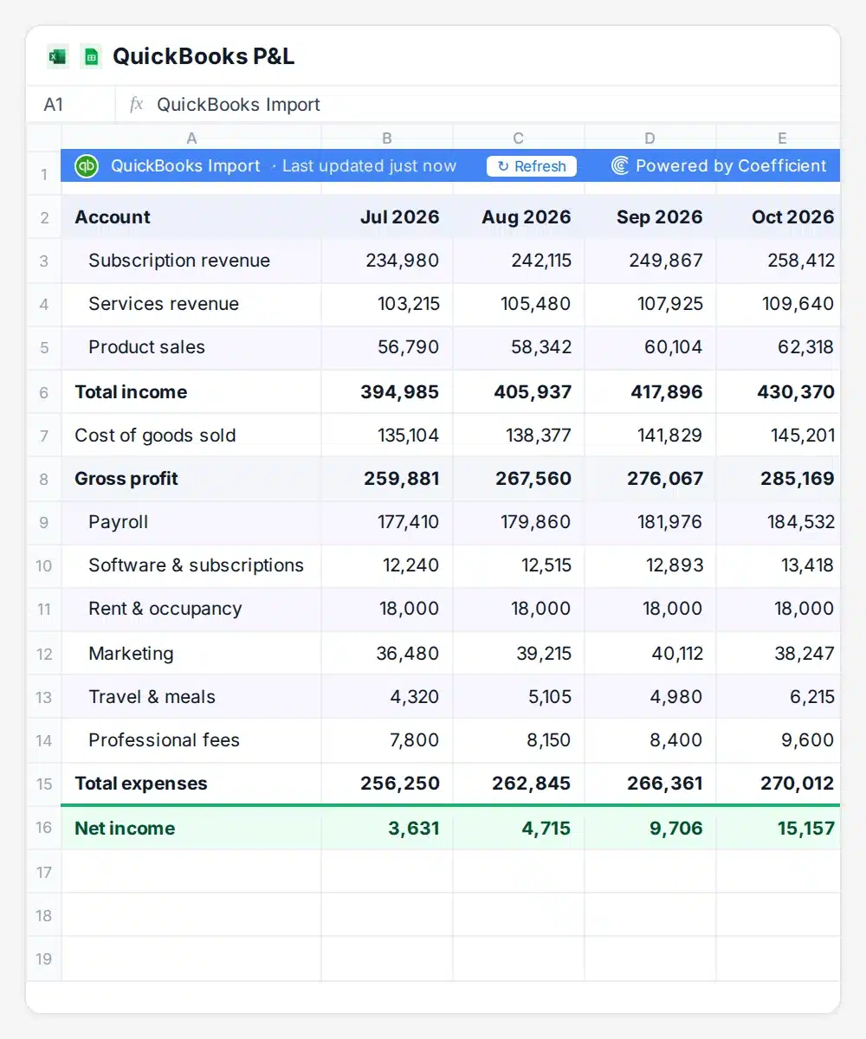Select the Marketing label cell
This screenshot has height=1039, width=866.
[191, 654]
